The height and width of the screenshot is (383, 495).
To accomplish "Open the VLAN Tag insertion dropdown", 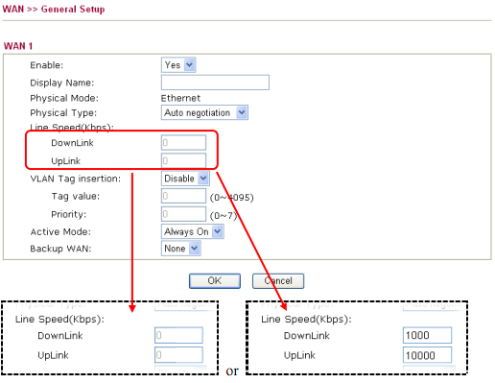I will click(185, 179).
